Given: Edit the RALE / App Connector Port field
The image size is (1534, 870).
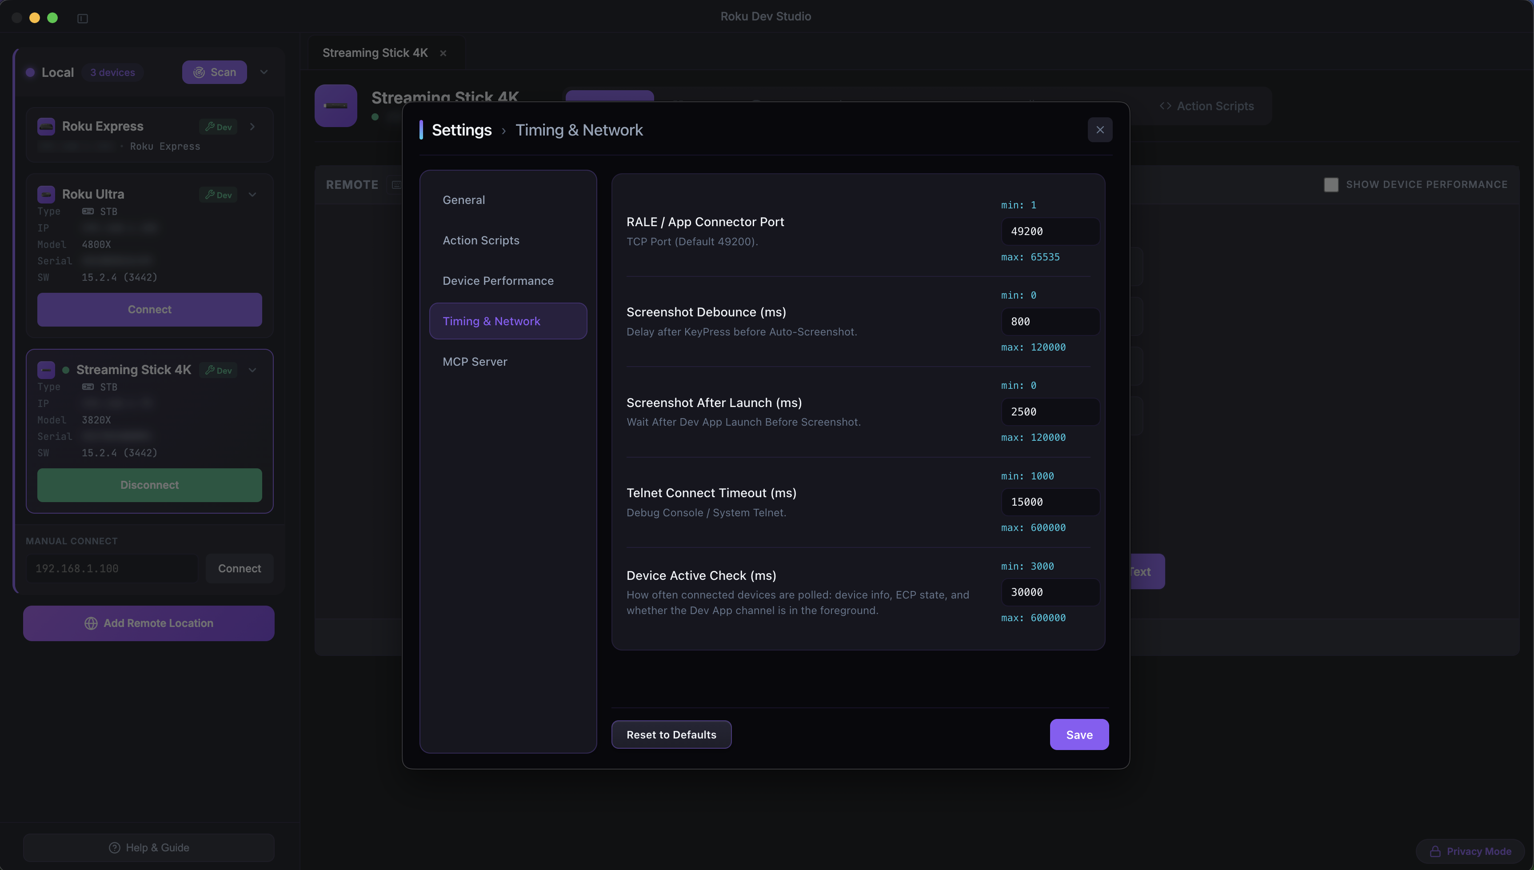Looking at the screenshot, I should tap(1050, 231).
